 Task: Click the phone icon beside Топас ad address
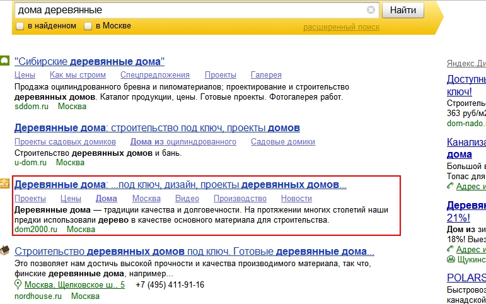click(x=450, y=187)
